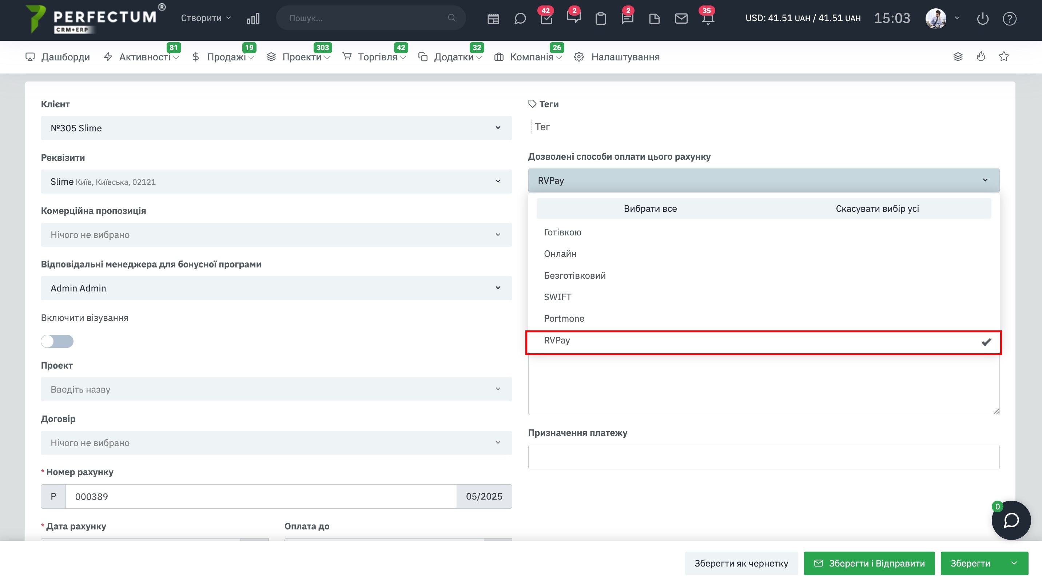Select the Готівкою payment option
The height and width of the screenshot is (580, 1042).
pyautogui.click(x=764, y=232)
